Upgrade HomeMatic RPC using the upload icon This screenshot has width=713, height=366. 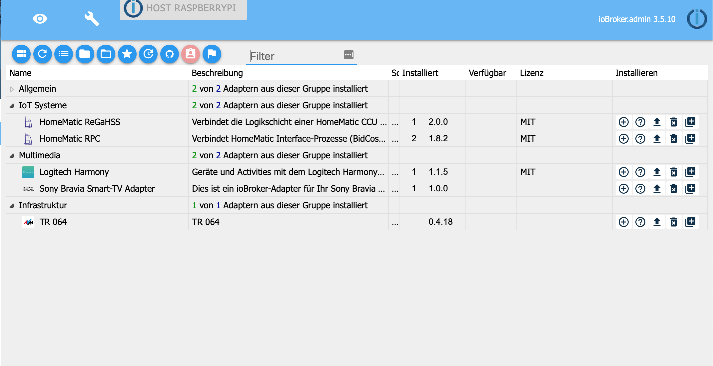657,138
